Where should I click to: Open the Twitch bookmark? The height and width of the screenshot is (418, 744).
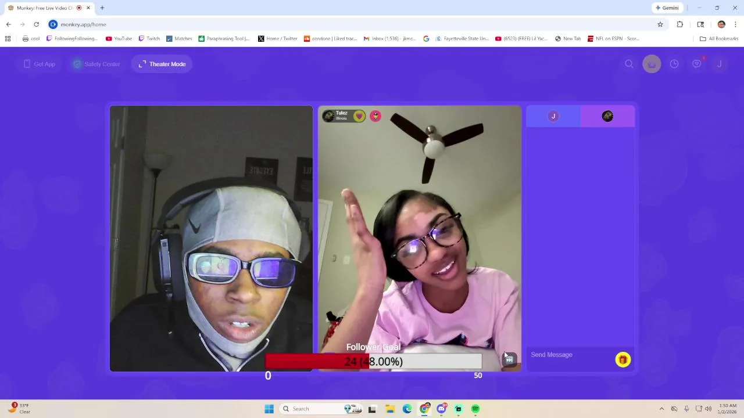tap(149, 39)
